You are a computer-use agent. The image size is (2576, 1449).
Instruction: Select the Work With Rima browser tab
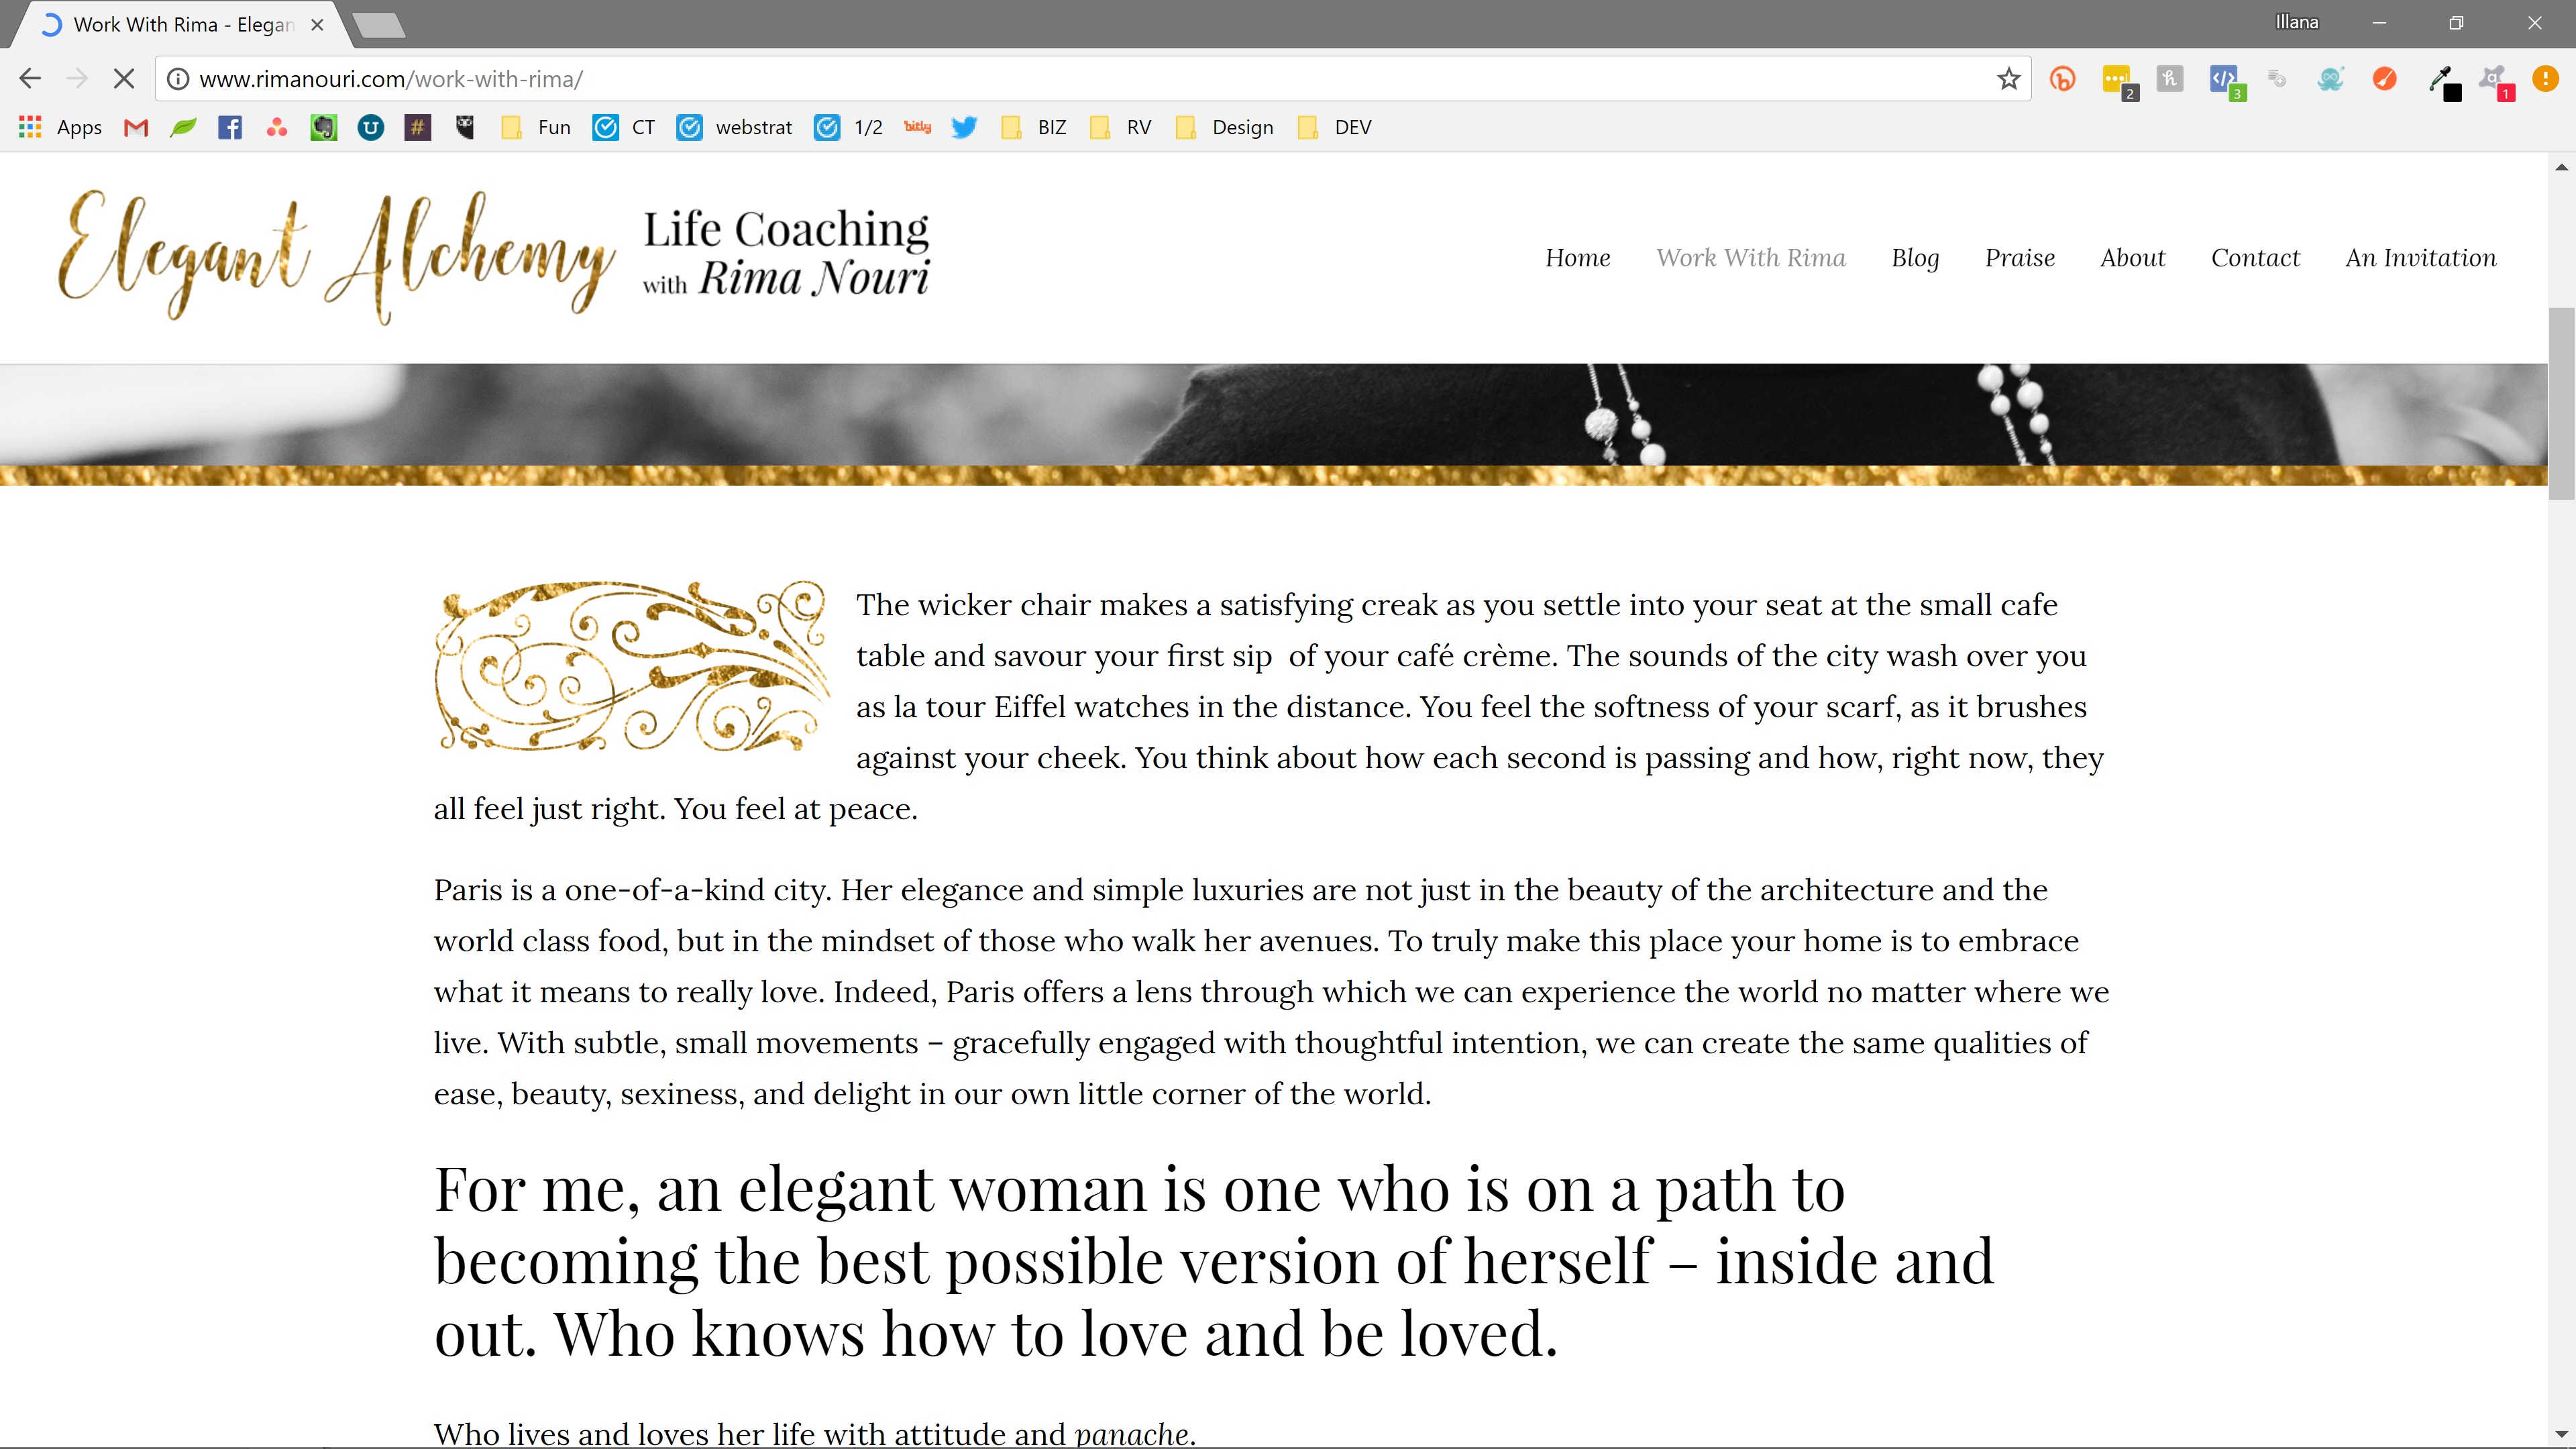point(182,24)
